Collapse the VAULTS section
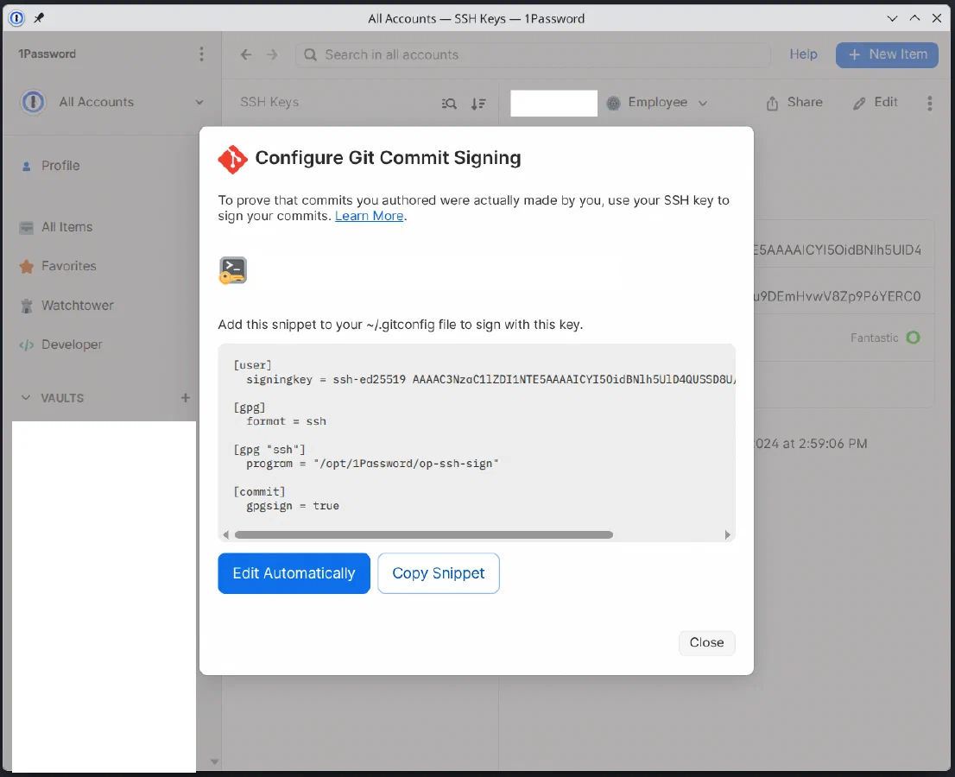The width and height of the screenshot is (955, 777). [x=26, y=398]
